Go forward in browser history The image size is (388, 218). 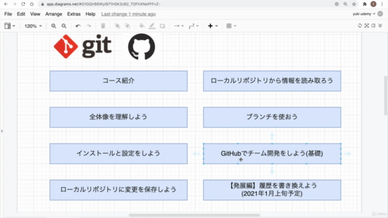point(15,4)
